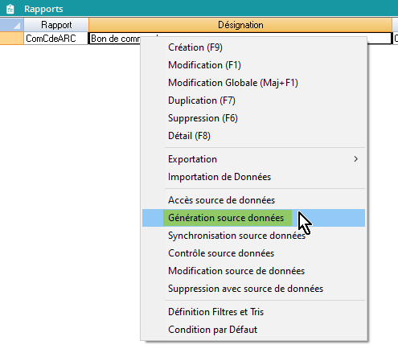Choose Création (F9) from context menu
398x357 pixels.
point(253,47)
